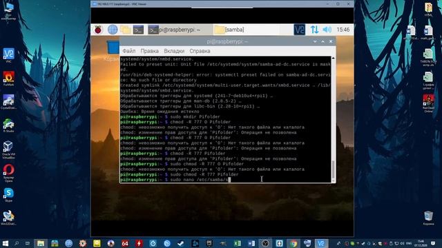The width and height of the screenshot is (442, 248).
Task: Open Word from the taskbar
Action: tap(251, 243)
